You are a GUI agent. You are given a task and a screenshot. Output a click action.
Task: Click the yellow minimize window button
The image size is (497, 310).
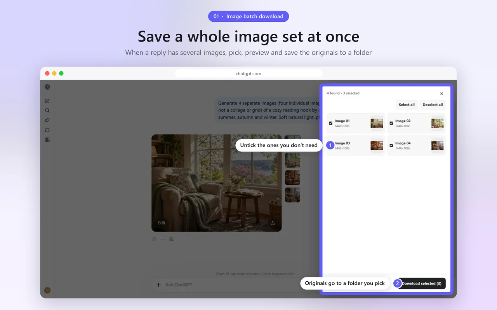click(54, 74)
